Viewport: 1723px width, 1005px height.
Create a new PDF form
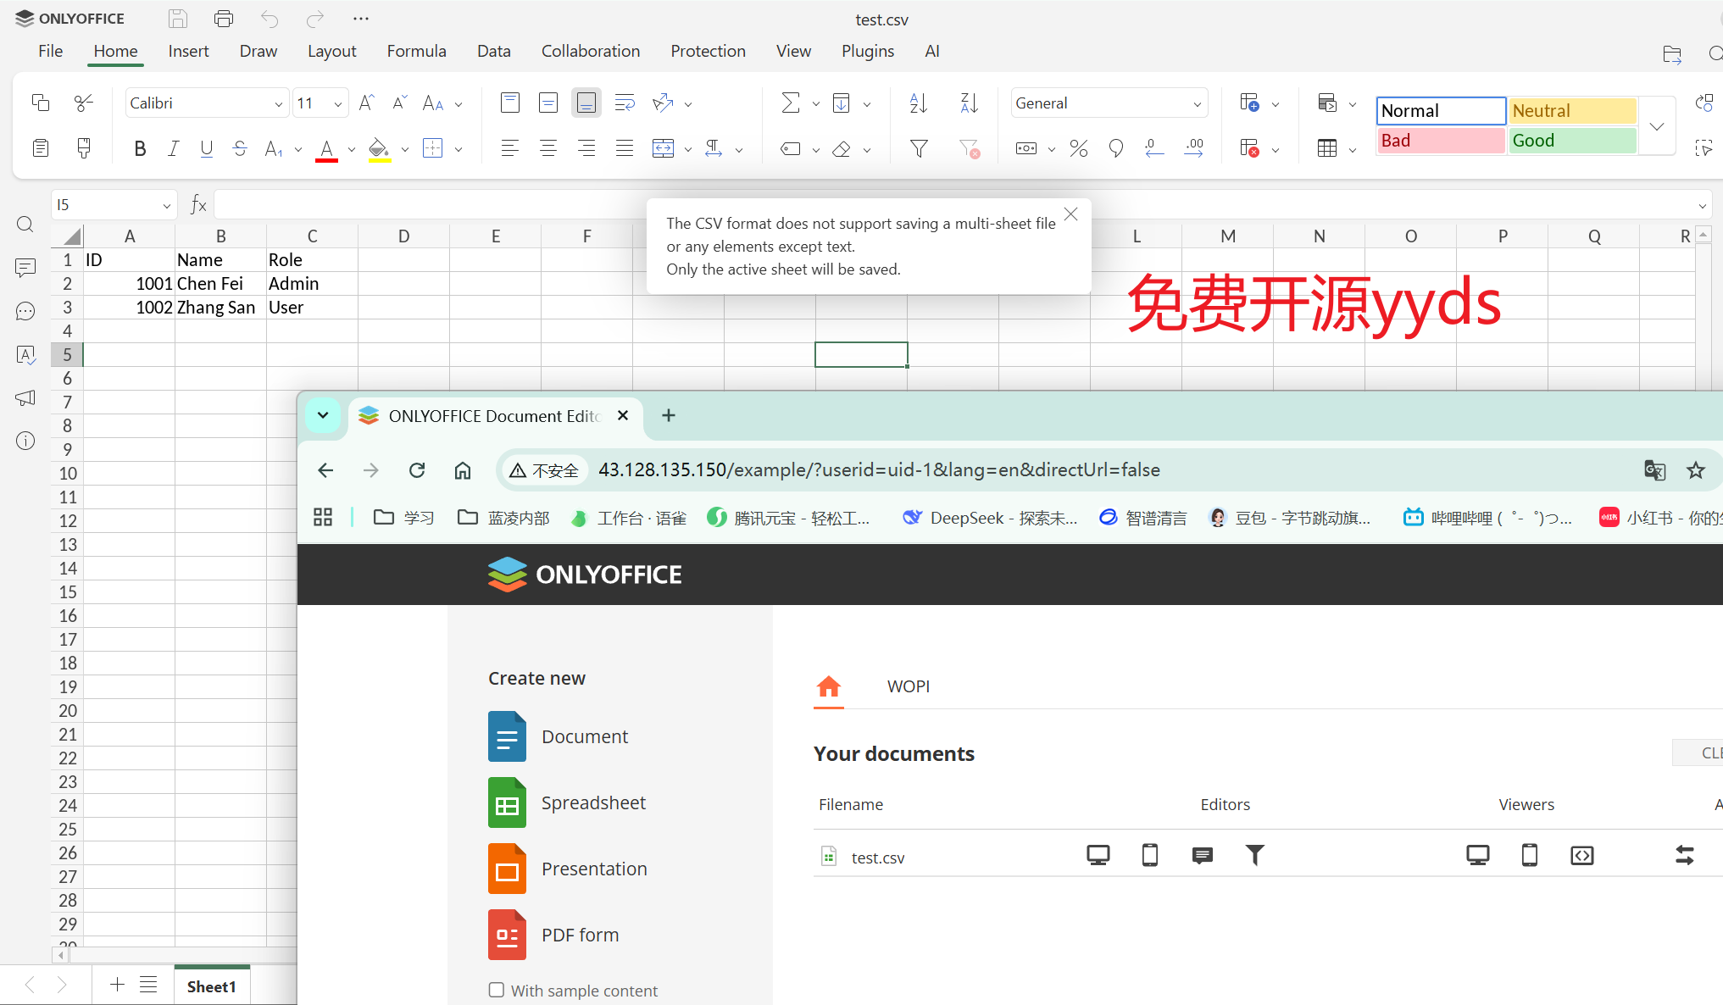pos(553,935)
